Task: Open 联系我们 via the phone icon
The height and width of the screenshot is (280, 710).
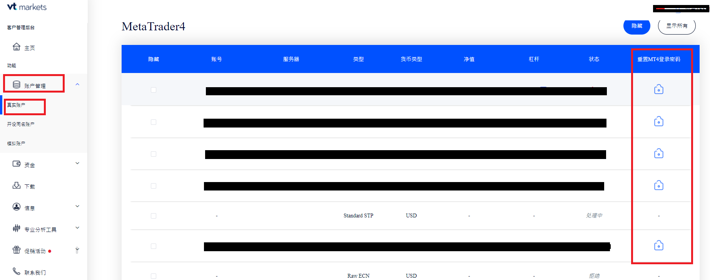Action: tap(17, 271)
